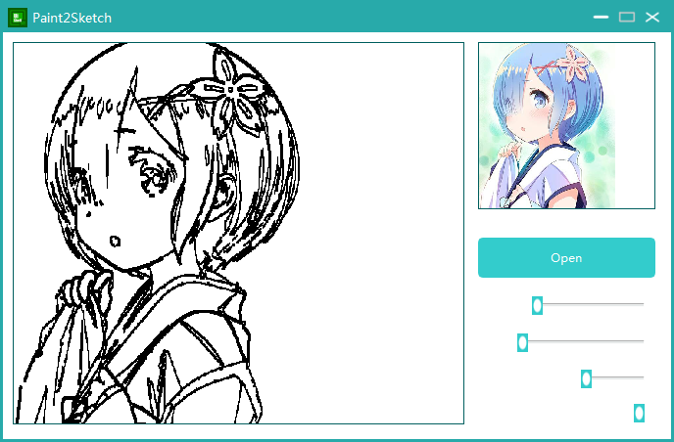Click the flower hair ornament in the sketch
Screen dimensions: 674x442
[x=230, y=92]
